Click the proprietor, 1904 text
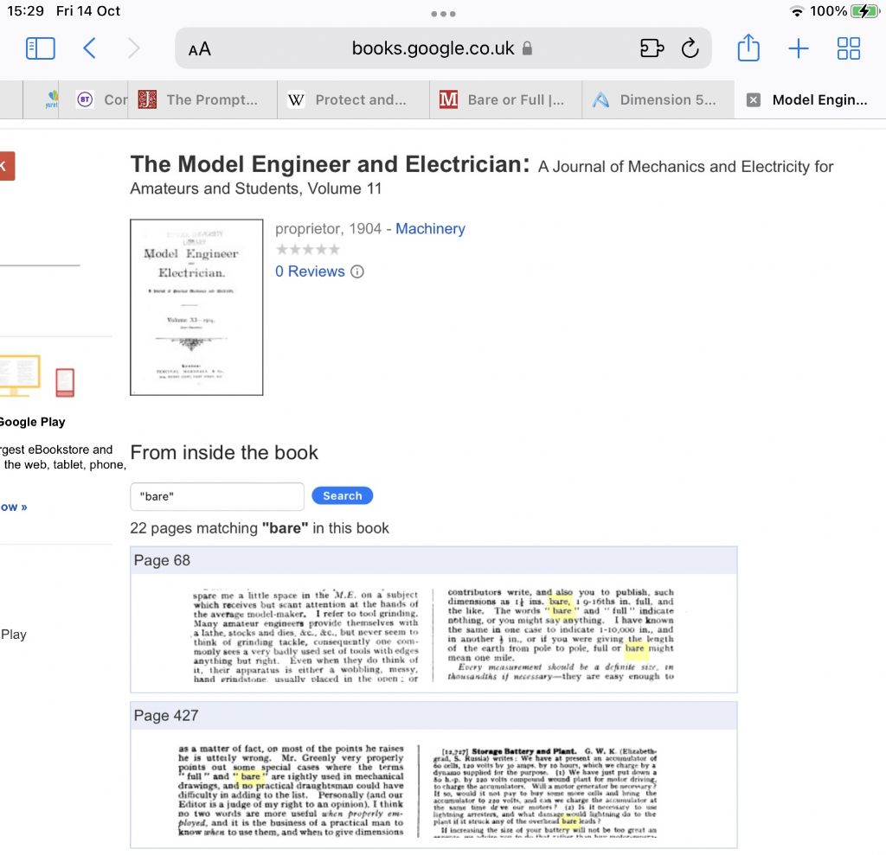The width and height of the screenshot is (886, 855). pyautogui.click(x=328, y=229)
